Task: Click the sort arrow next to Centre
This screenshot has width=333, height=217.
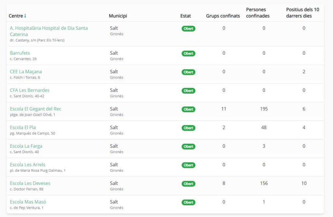Action: tap(25, 16)
